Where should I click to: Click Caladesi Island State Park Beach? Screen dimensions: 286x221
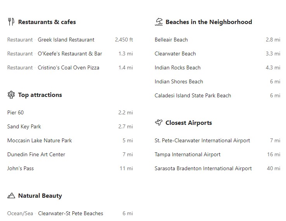(192, 95)
